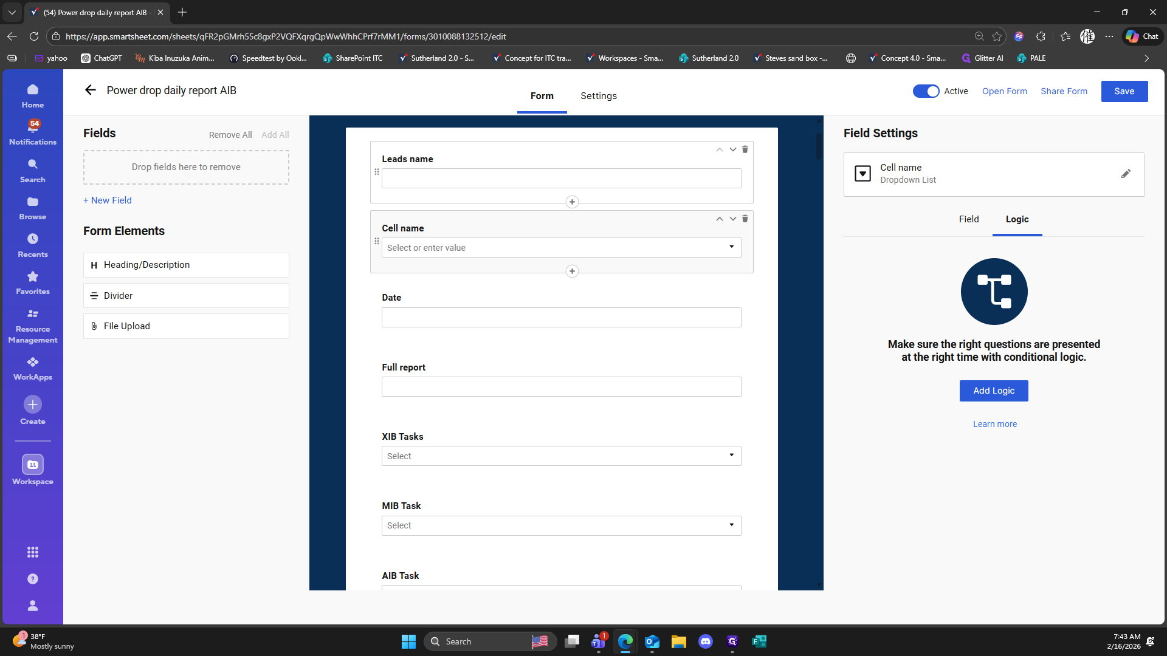The image size is (1167, 656).
Task: Open Favorites star in the sidebar
Action: coord(33,282)
